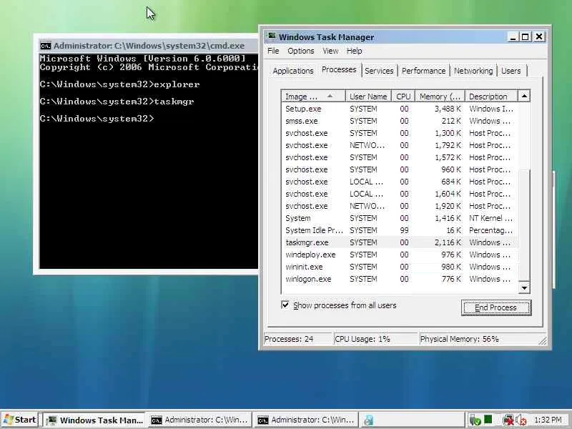572x429 pixels.
Task: Toggle Show processes from all users
Action: [x=285, y=305]
